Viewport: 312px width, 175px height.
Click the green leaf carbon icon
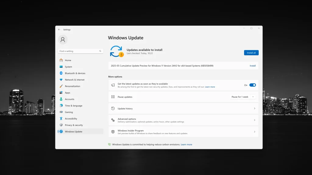109,144
